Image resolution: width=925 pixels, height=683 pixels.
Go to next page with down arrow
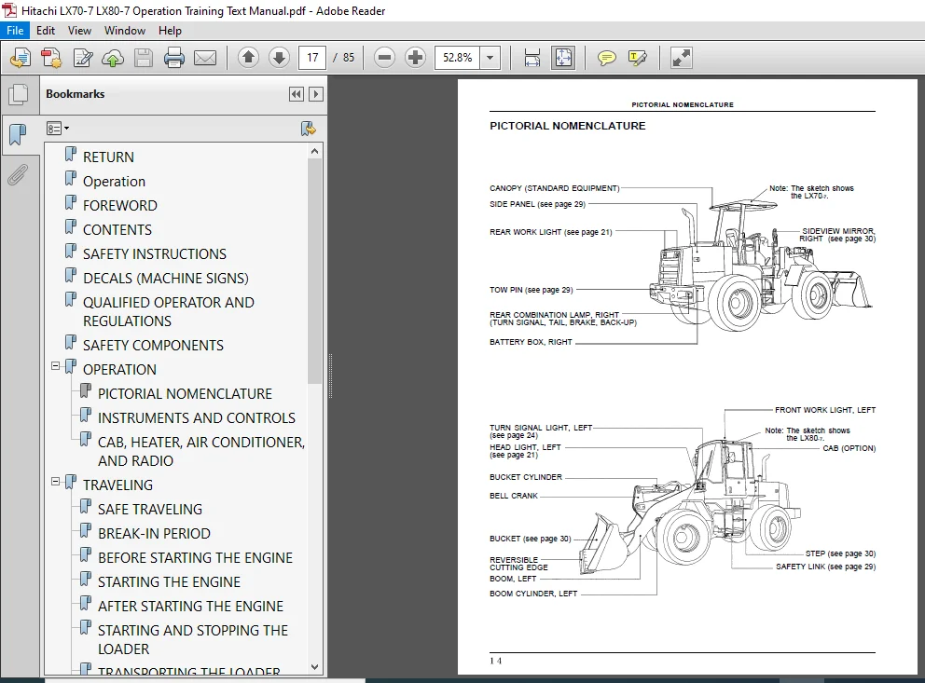coord(279,57)
